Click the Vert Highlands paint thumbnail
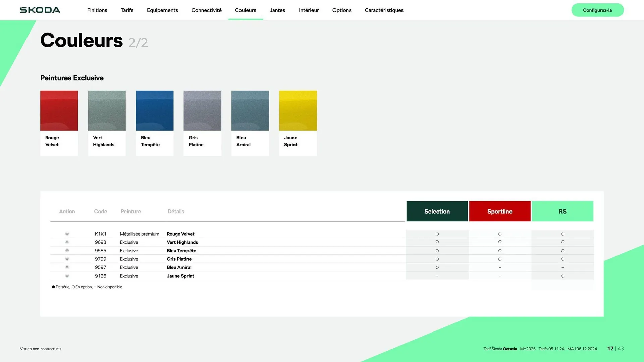The height and width of the screenshot is (362, 644). click(107, 111)
